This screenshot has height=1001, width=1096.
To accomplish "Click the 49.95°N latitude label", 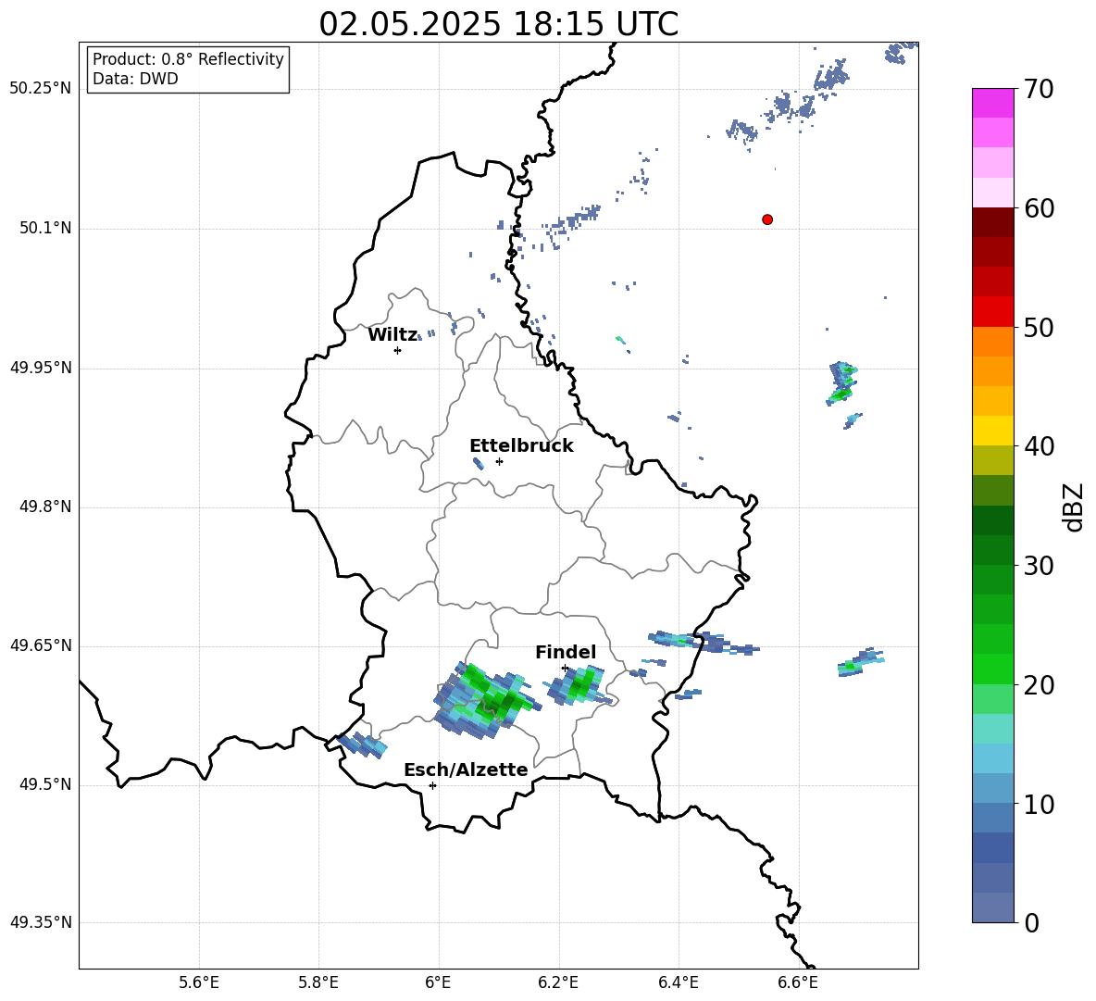I will [x=41, y=368].
